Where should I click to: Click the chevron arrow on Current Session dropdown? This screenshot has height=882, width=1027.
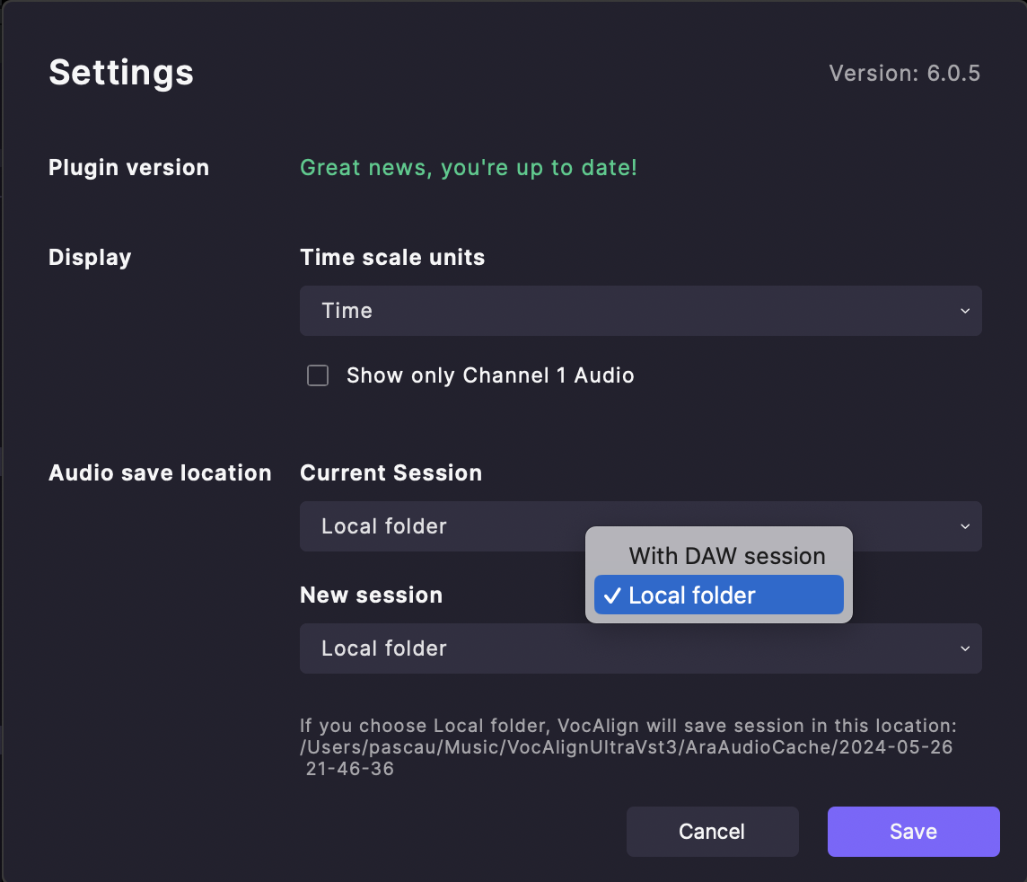[x=965, y=526]
